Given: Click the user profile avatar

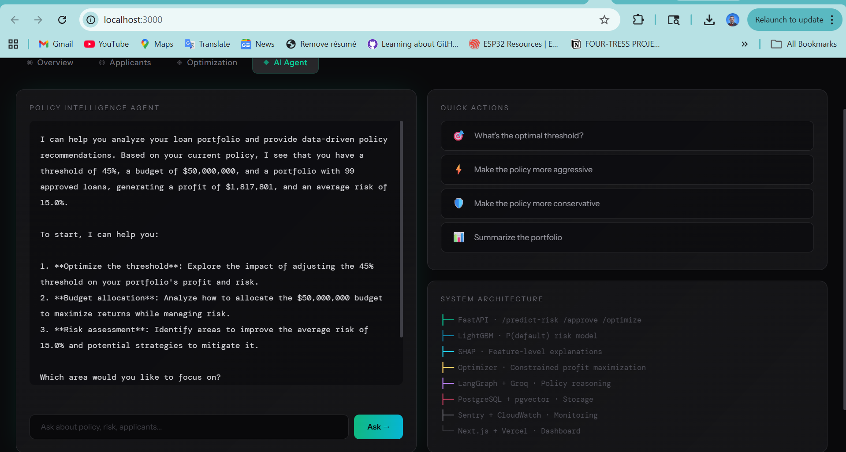Looking at the screenshot, I should pyautogui.click(x=732, y=20).
